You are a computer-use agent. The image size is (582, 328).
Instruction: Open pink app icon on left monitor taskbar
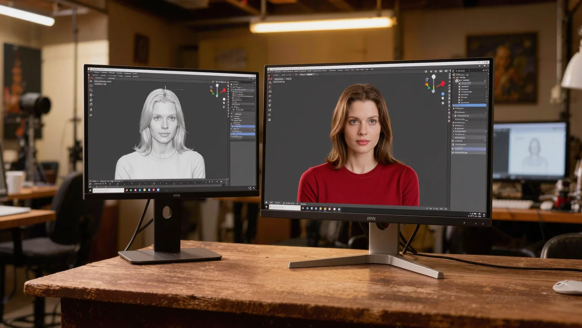(x=135, y=190)
